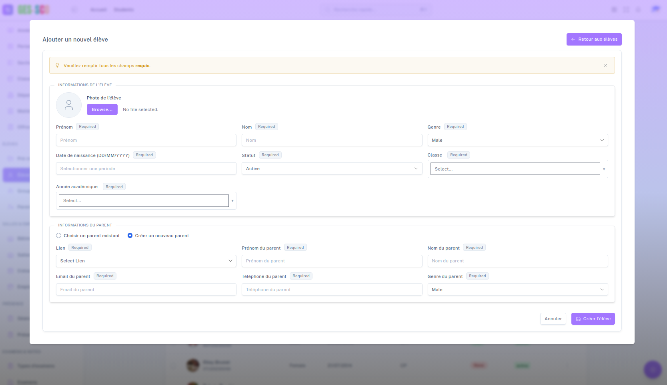Click the Date de naissance field

(146, 169)
